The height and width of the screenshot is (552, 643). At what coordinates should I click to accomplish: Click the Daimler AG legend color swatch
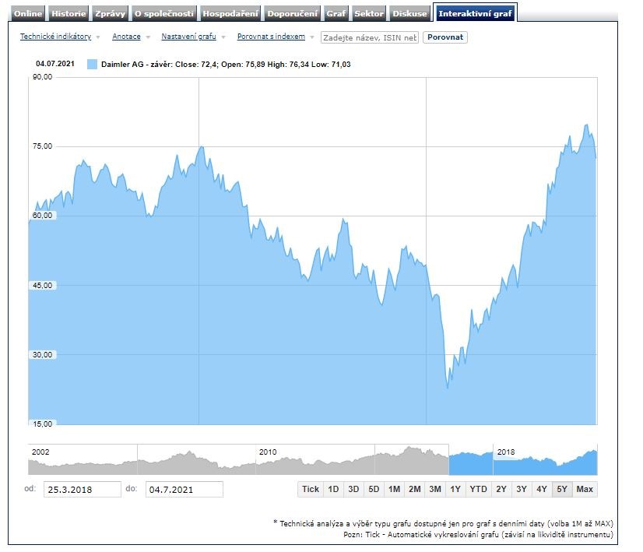tap(93, 65)
